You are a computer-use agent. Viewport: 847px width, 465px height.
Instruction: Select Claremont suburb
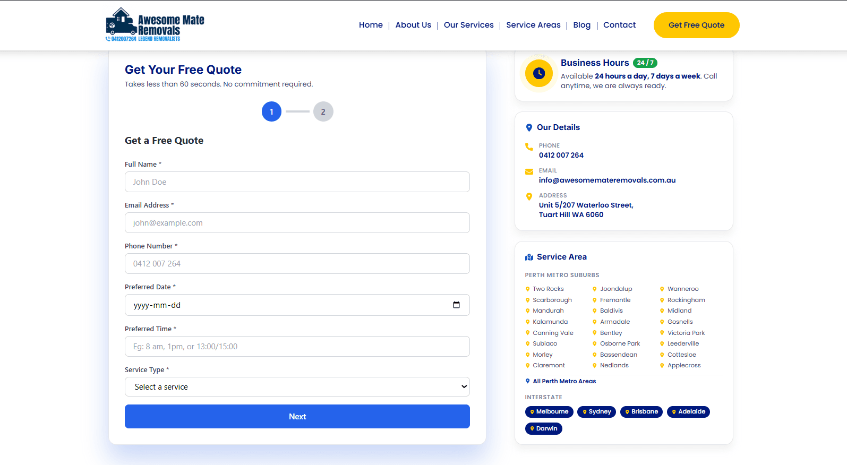point(549,365)
